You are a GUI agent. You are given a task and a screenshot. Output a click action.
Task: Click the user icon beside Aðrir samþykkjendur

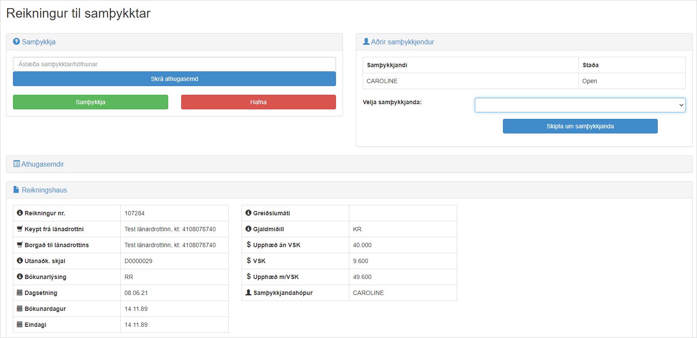[x=366, y=42]
